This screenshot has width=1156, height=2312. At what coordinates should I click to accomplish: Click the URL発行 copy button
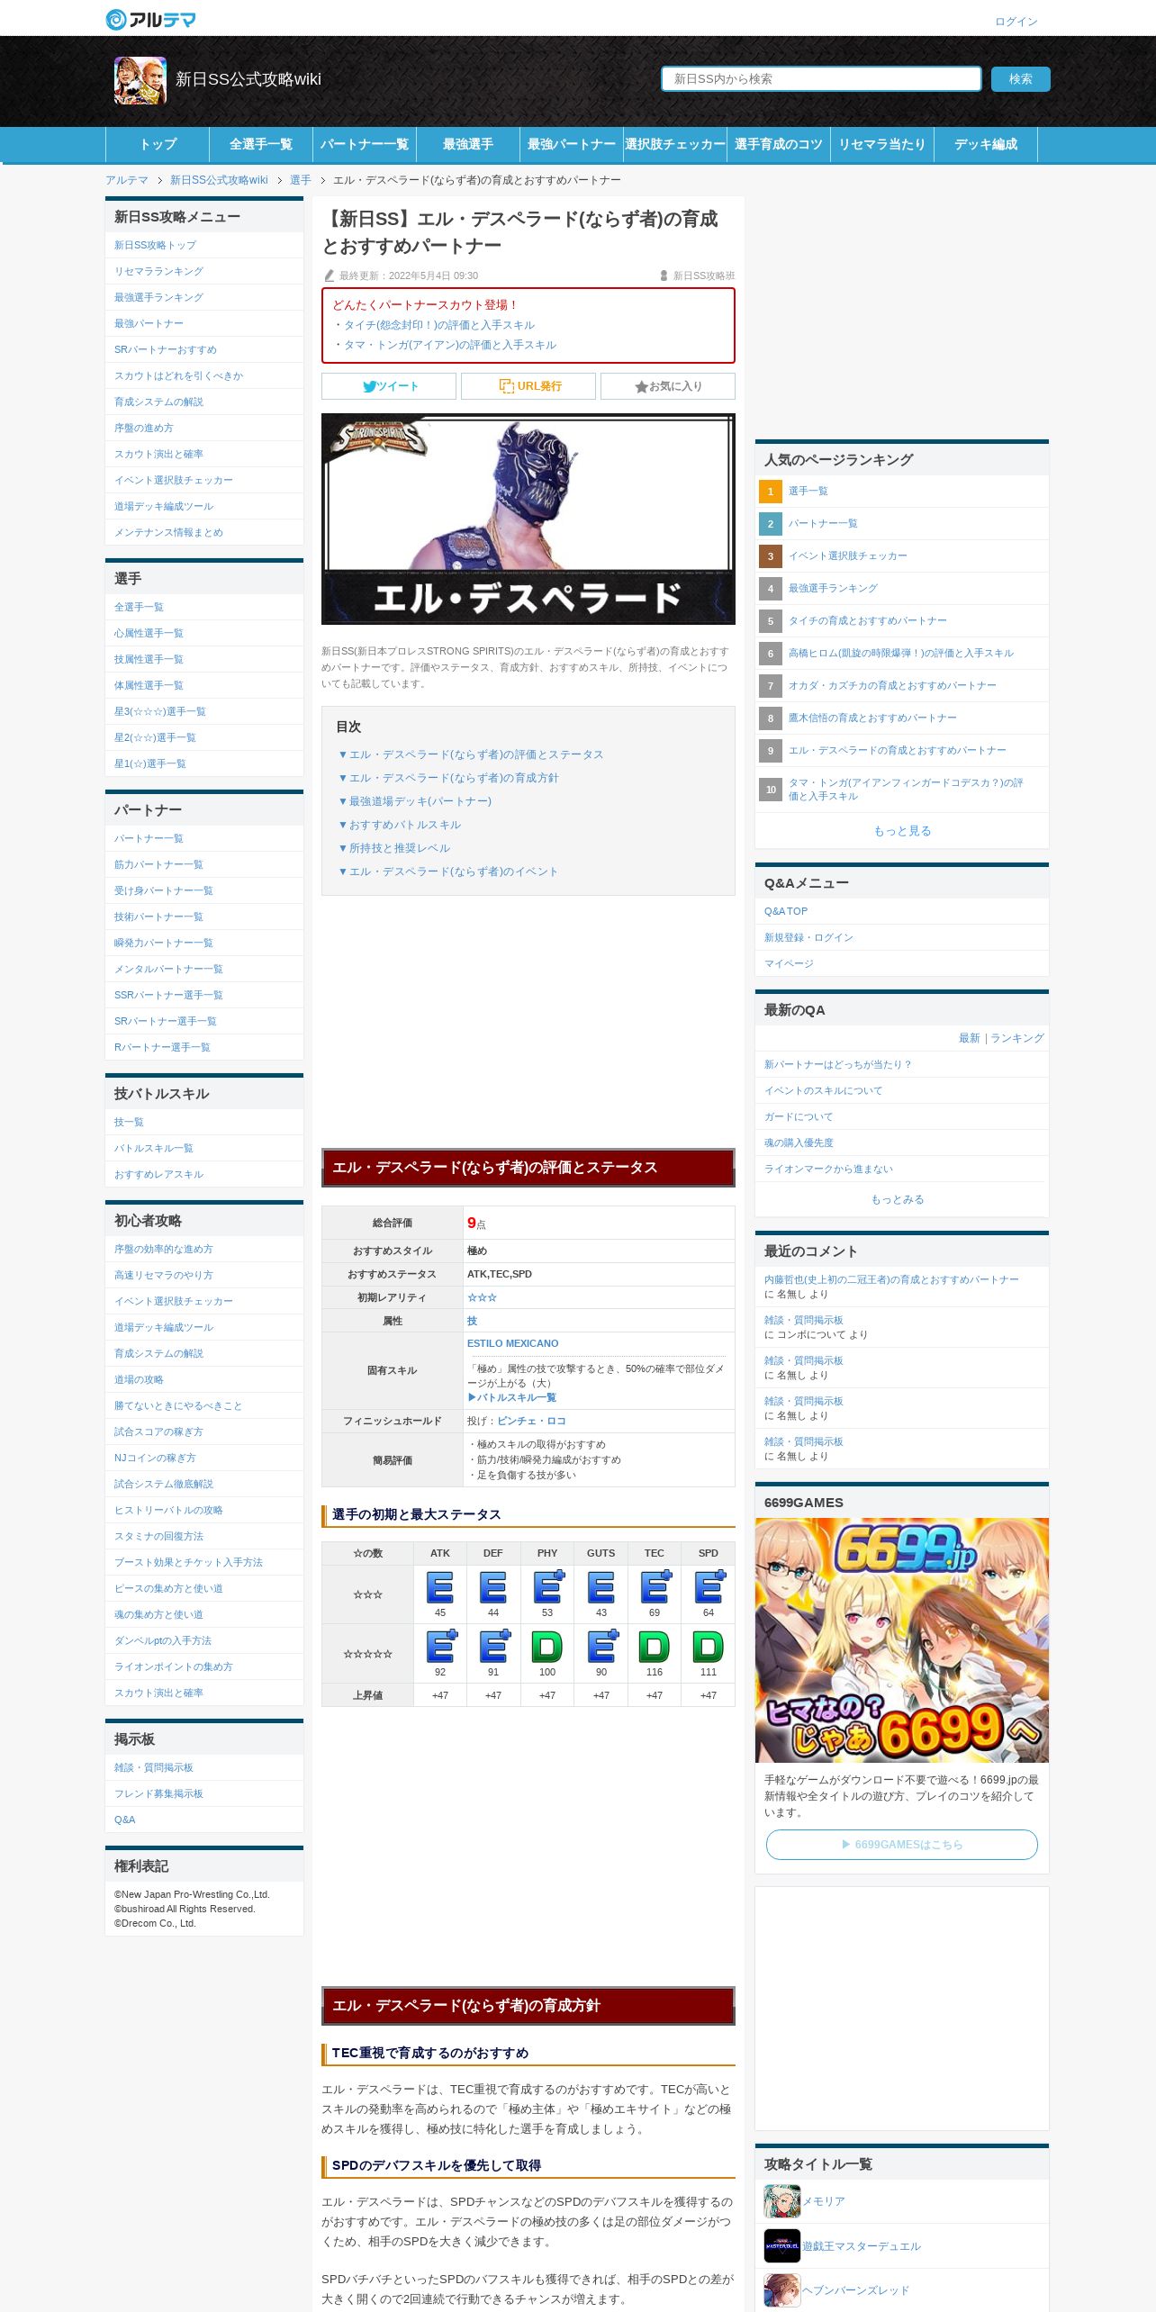click(x=528, y=386)
